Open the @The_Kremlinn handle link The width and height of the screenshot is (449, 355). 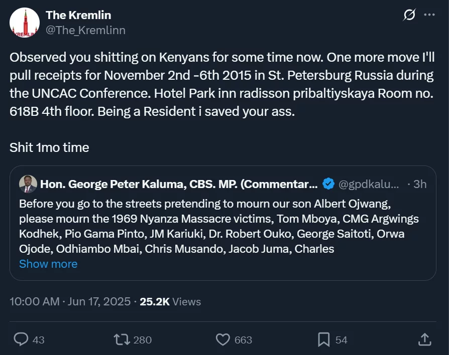85,30
